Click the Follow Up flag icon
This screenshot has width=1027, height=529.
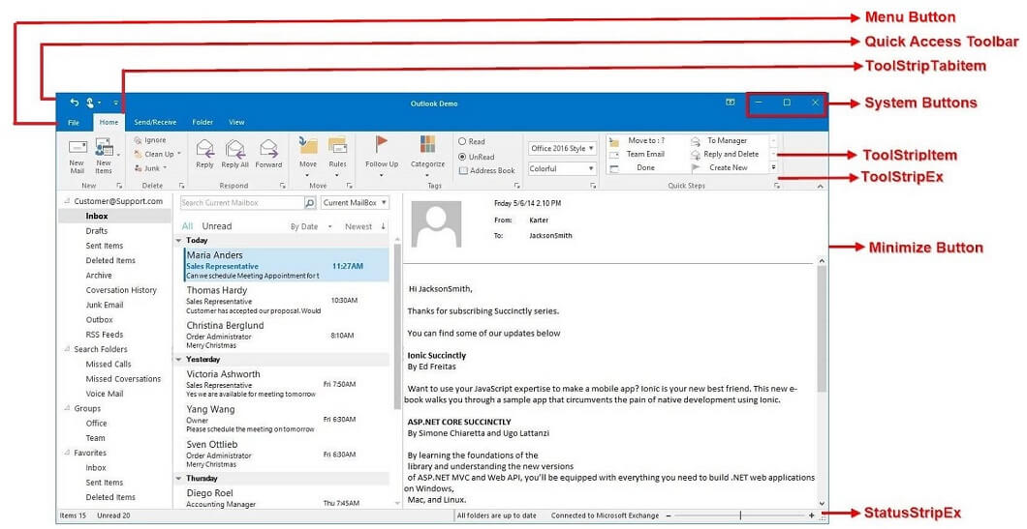pyautogui.click(x=381, y=144)
